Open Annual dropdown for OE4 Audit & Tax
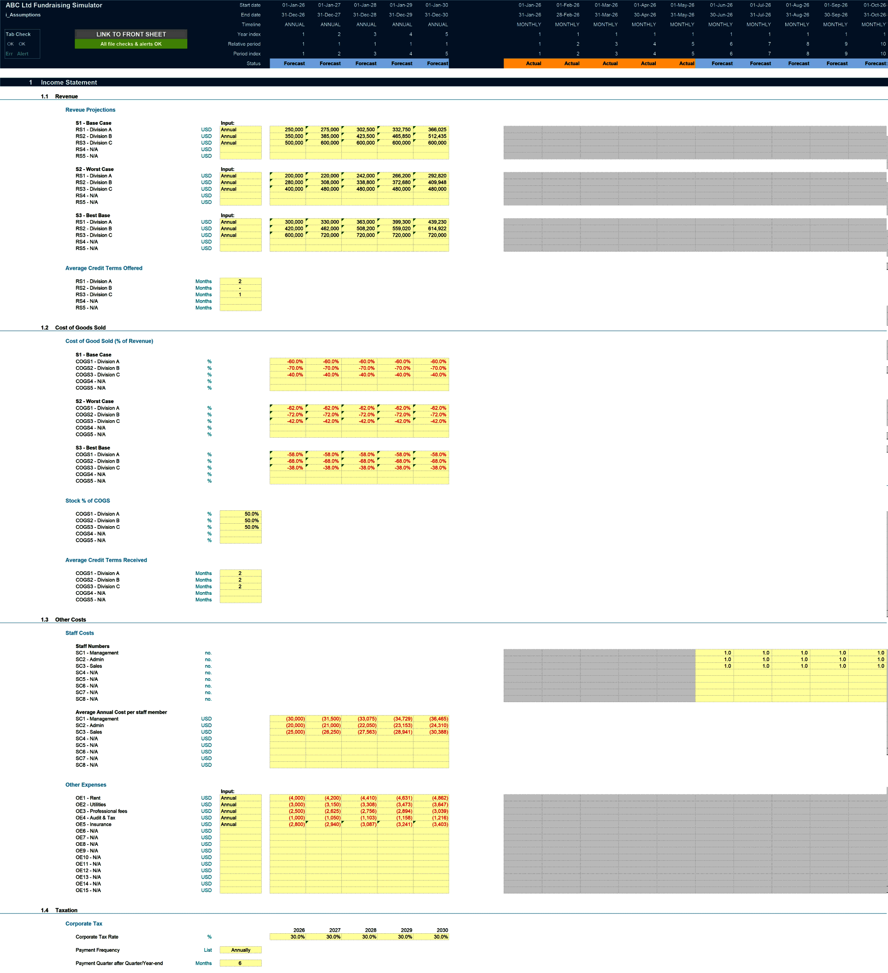Screen dimensions: 888x973 click(x=240, y=818)
